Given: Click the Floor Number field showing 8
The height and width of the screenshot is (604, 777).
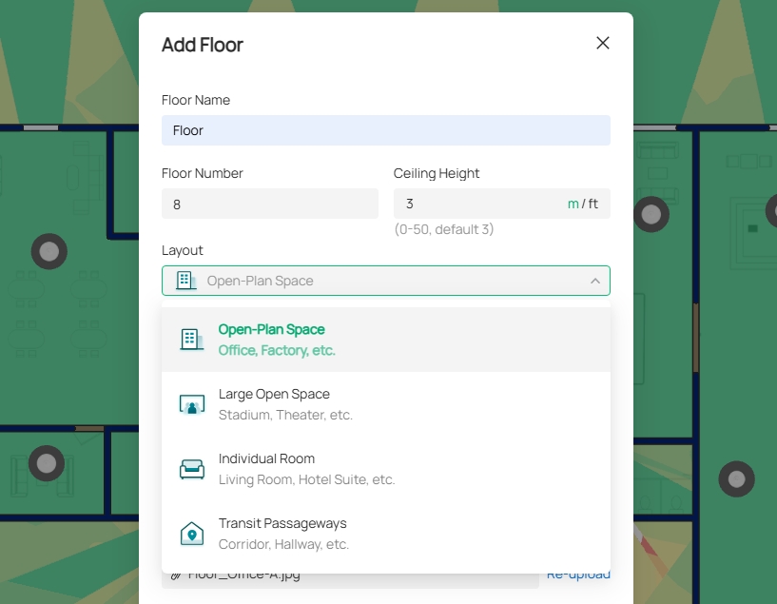Looking at the screenshot, I should click(269, 204).
